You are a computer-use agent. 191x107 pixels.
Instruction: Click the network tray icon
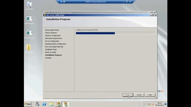(x=149, y=104)
